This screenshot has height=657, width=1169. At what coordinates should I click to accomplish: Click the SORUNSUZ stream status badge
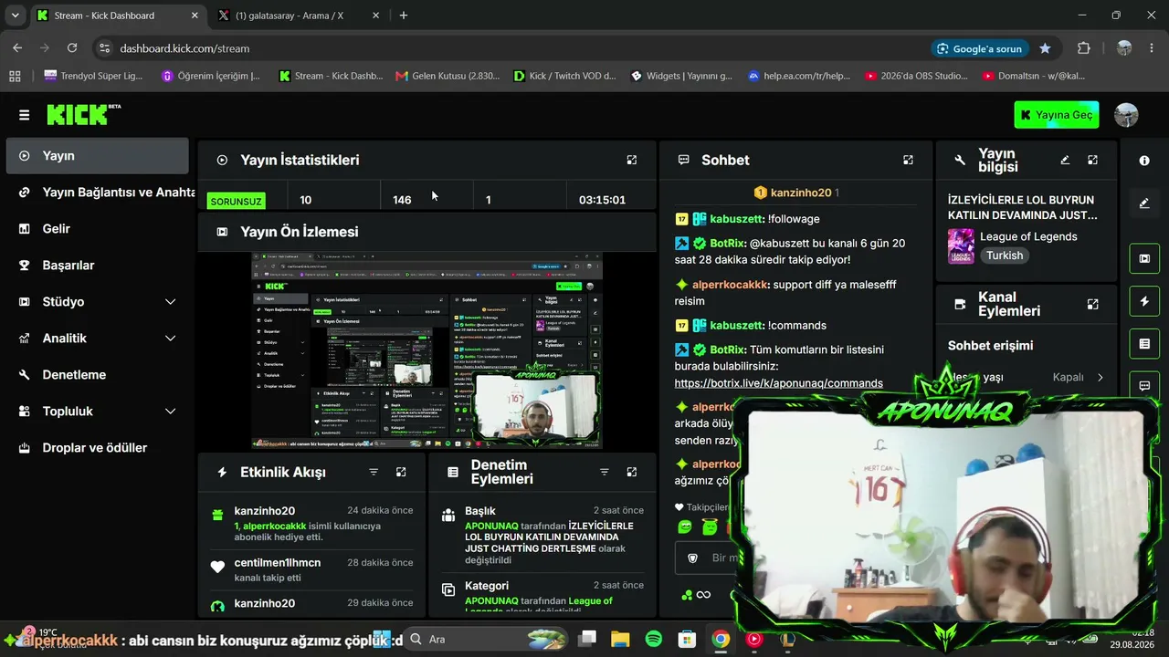pos(237,201)
